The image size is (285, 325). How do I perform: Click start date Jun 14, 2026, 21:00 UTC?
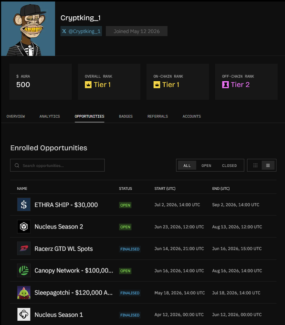(179, 249)
